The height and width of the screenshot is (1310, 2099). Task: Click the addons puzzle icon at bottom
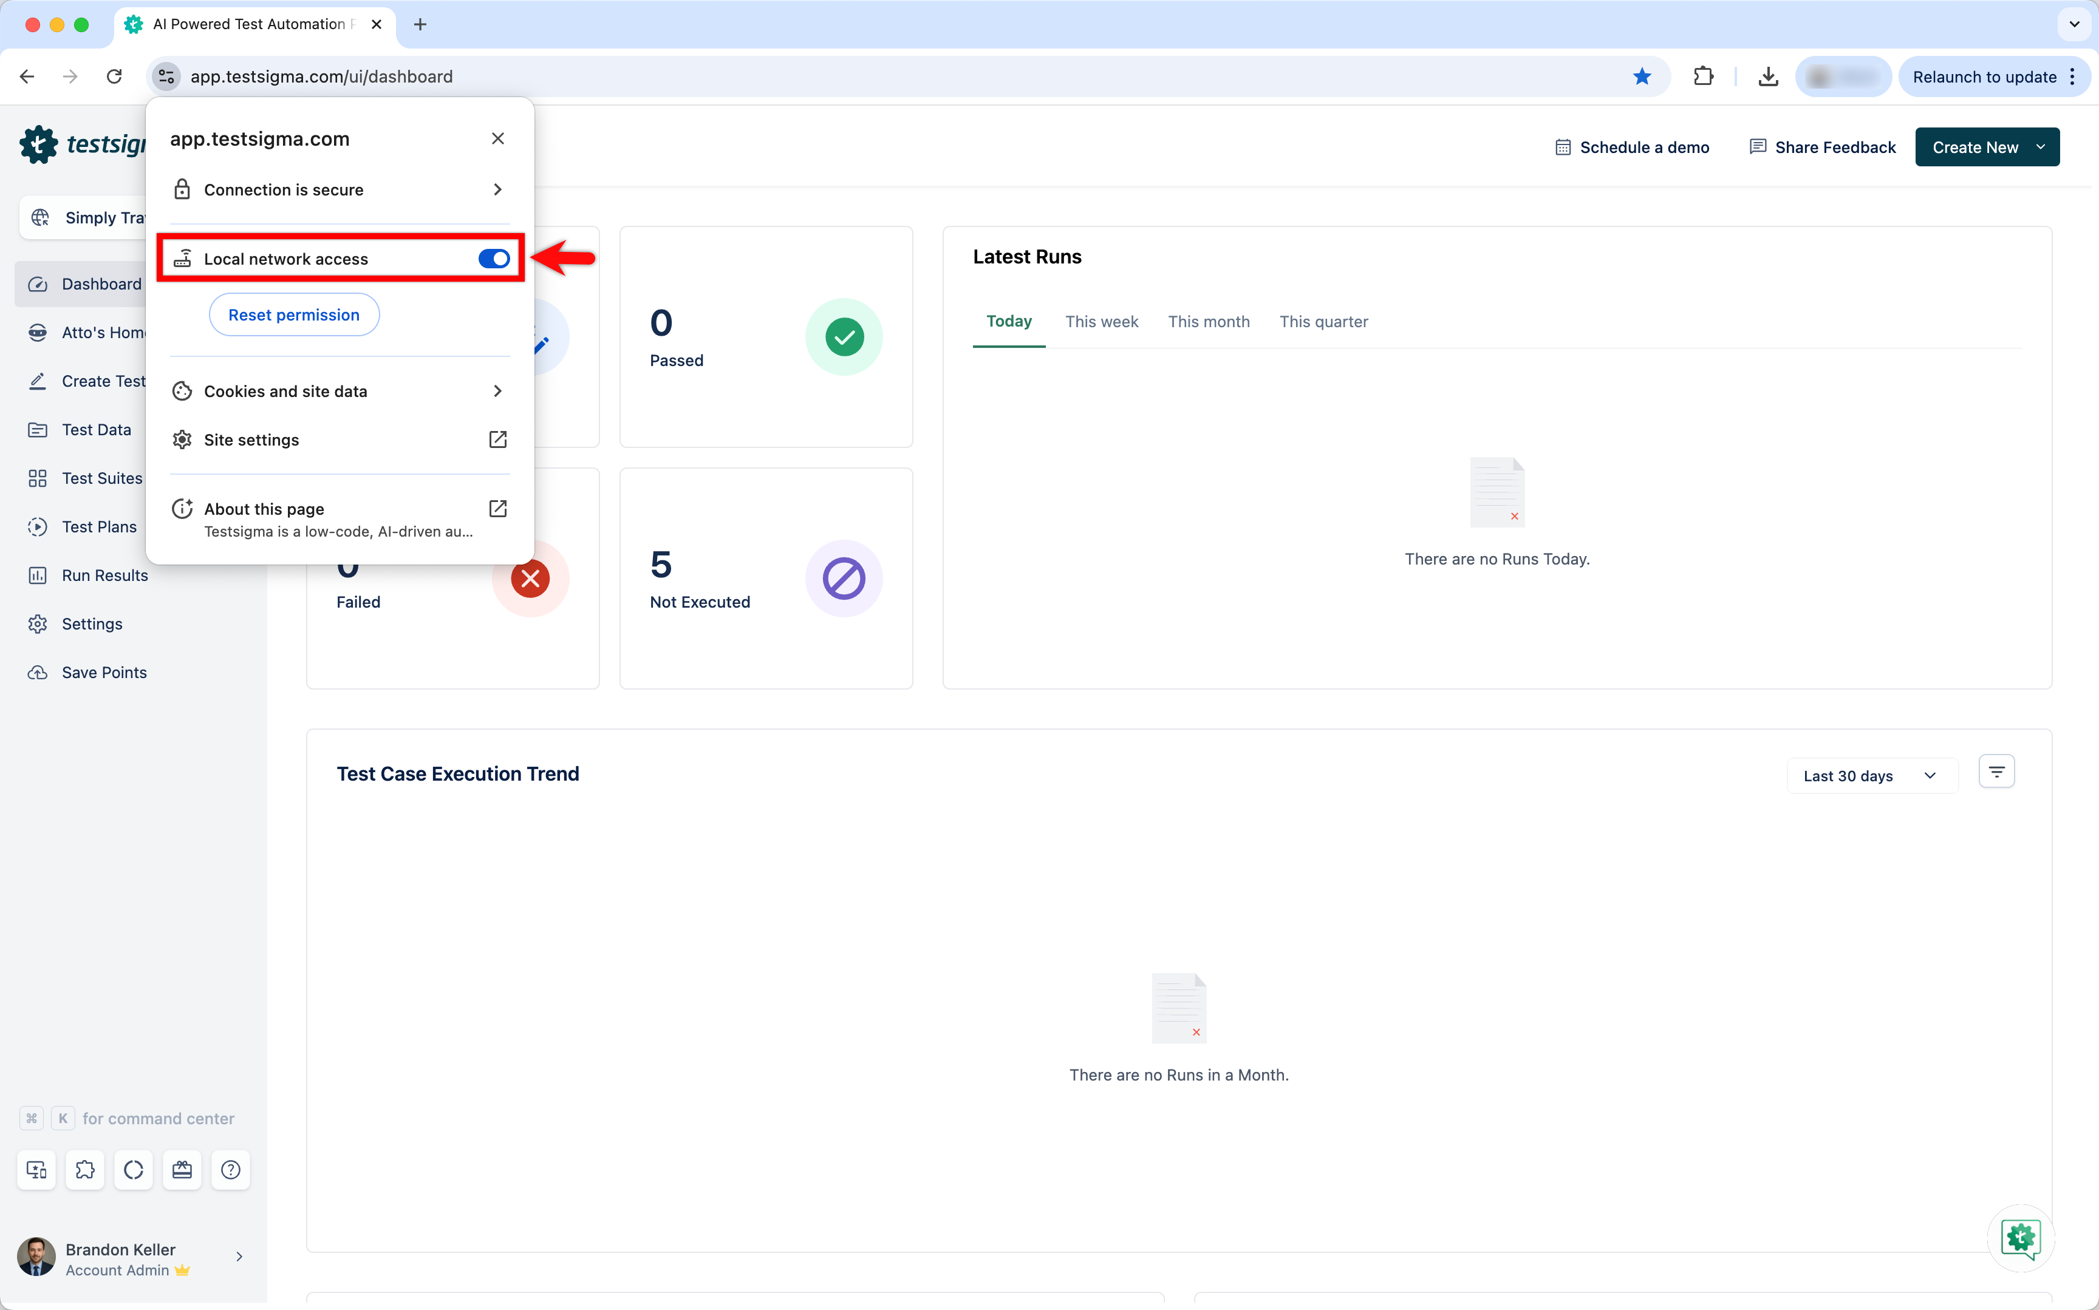[x=85, y=1170]
